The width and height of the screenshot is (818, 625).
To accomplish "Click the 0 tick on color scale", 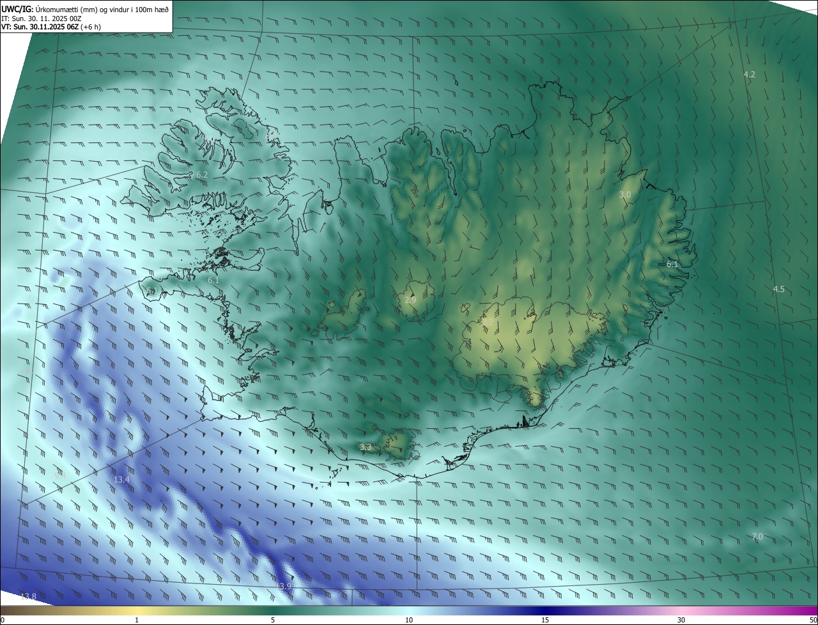I will coord(3,620).
